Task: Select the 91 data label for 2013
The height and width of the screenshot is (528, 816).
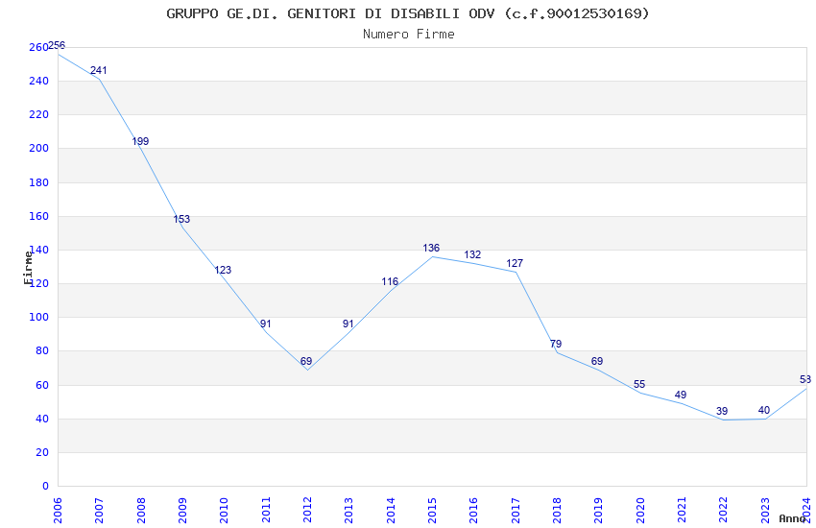Action: (348, 324)
